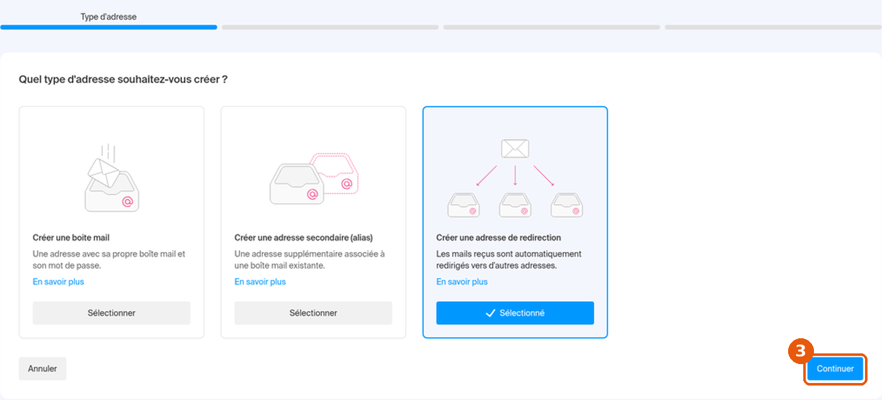This screenshot has width=882, height=400.
Task: Click the blue first-step progress bar
Action: 108,27
